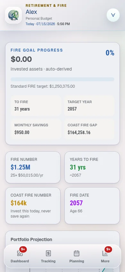
Task: Tap the 9+ badge on More
Action: pyautogui.click(x=108, y=249)
